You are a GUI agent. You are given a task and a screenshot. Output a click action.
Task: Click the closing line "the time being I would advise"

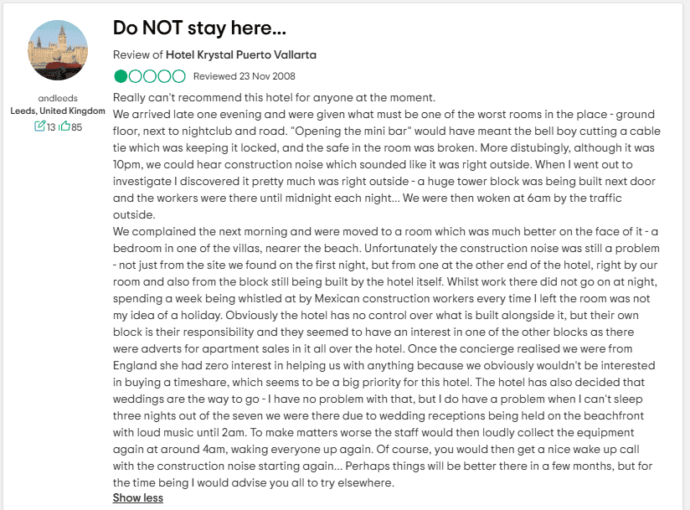click(x=253, y=483)
